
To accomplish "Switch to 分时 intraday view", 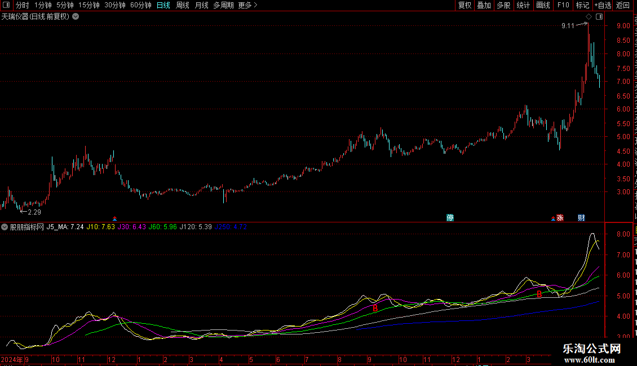I will point(23,5).
